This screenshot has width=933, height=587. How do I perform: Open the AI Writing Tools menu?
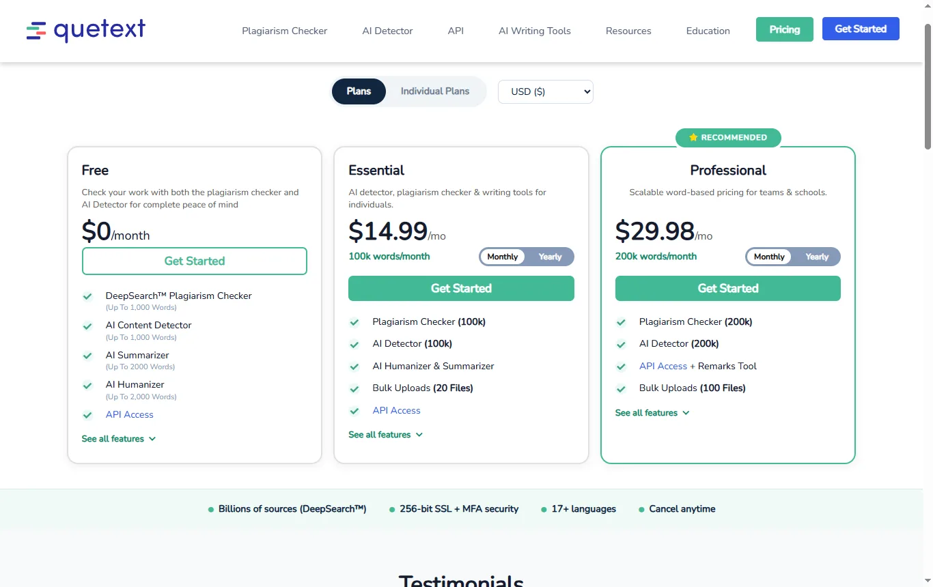(535, 31)
